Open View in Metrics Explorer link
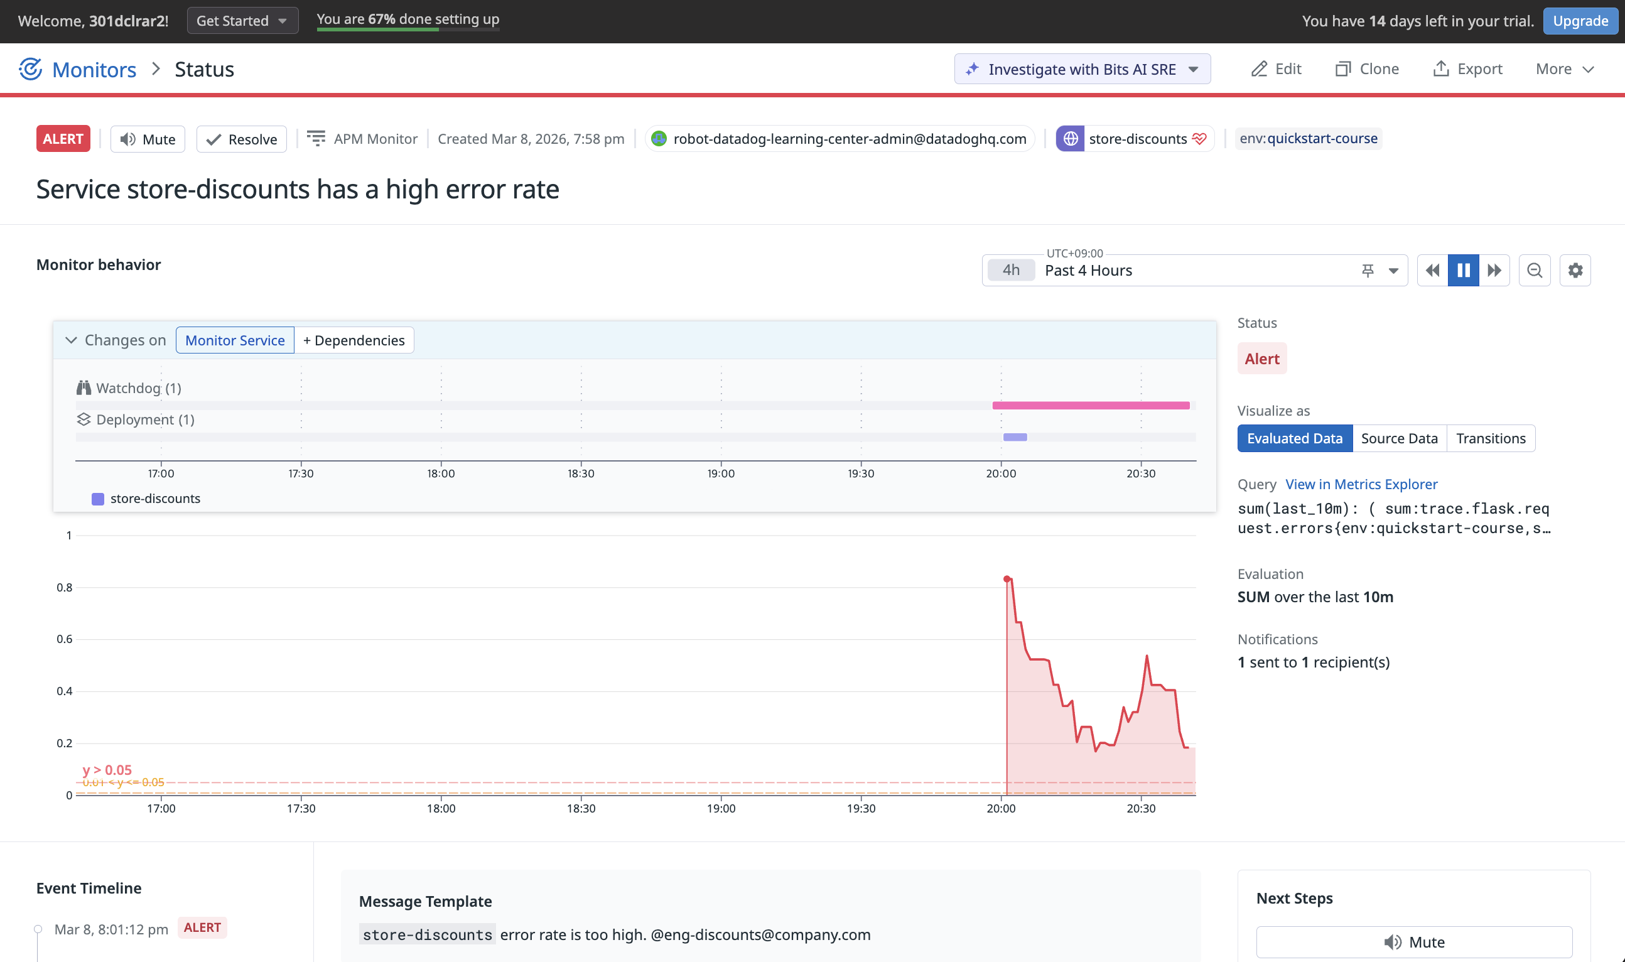 point(1361,484)
